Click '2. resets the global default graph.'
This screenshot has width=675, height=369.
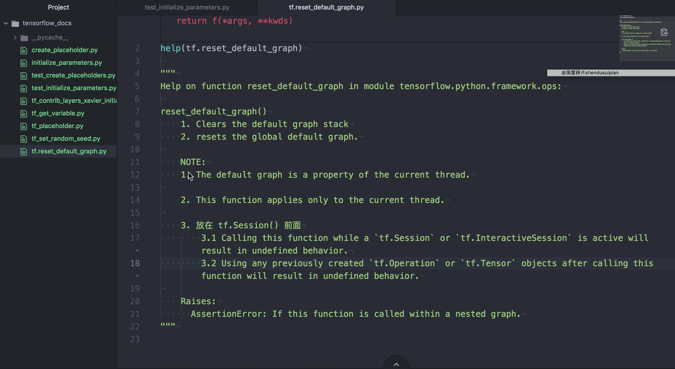click(269, 137)
